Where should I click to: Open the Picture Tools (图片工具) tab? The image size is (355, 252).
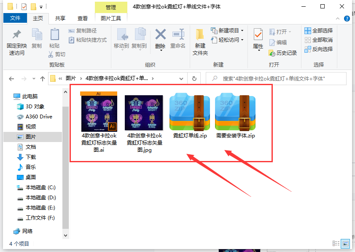[111, 18]
